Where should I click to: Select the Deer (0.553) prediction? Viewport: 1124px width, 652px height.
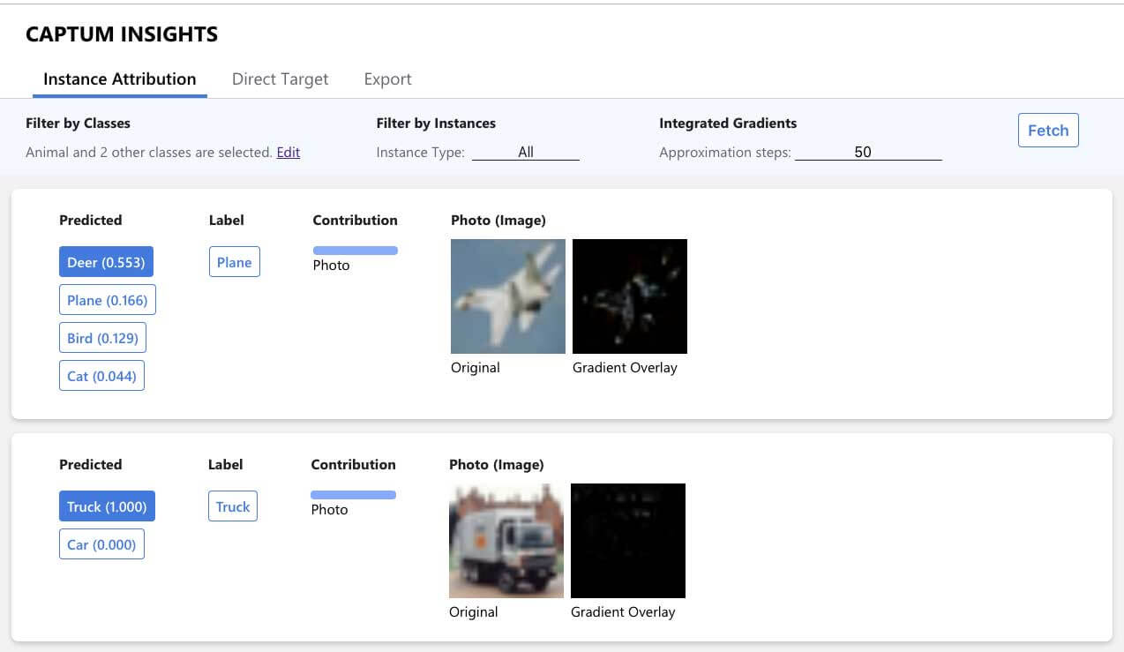tap(106, 261)
